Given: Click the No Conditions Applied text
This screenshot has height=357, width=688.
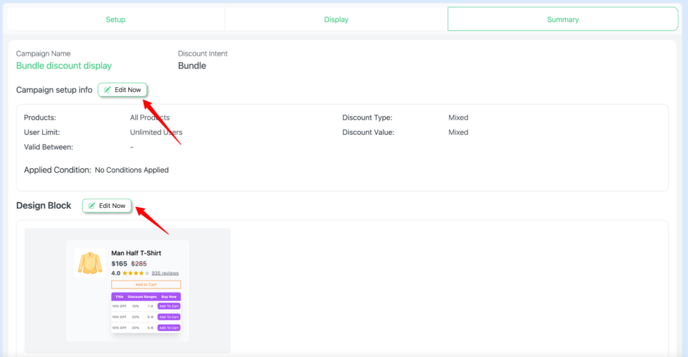Looking at the screenshot, I should tap(132, 170).
